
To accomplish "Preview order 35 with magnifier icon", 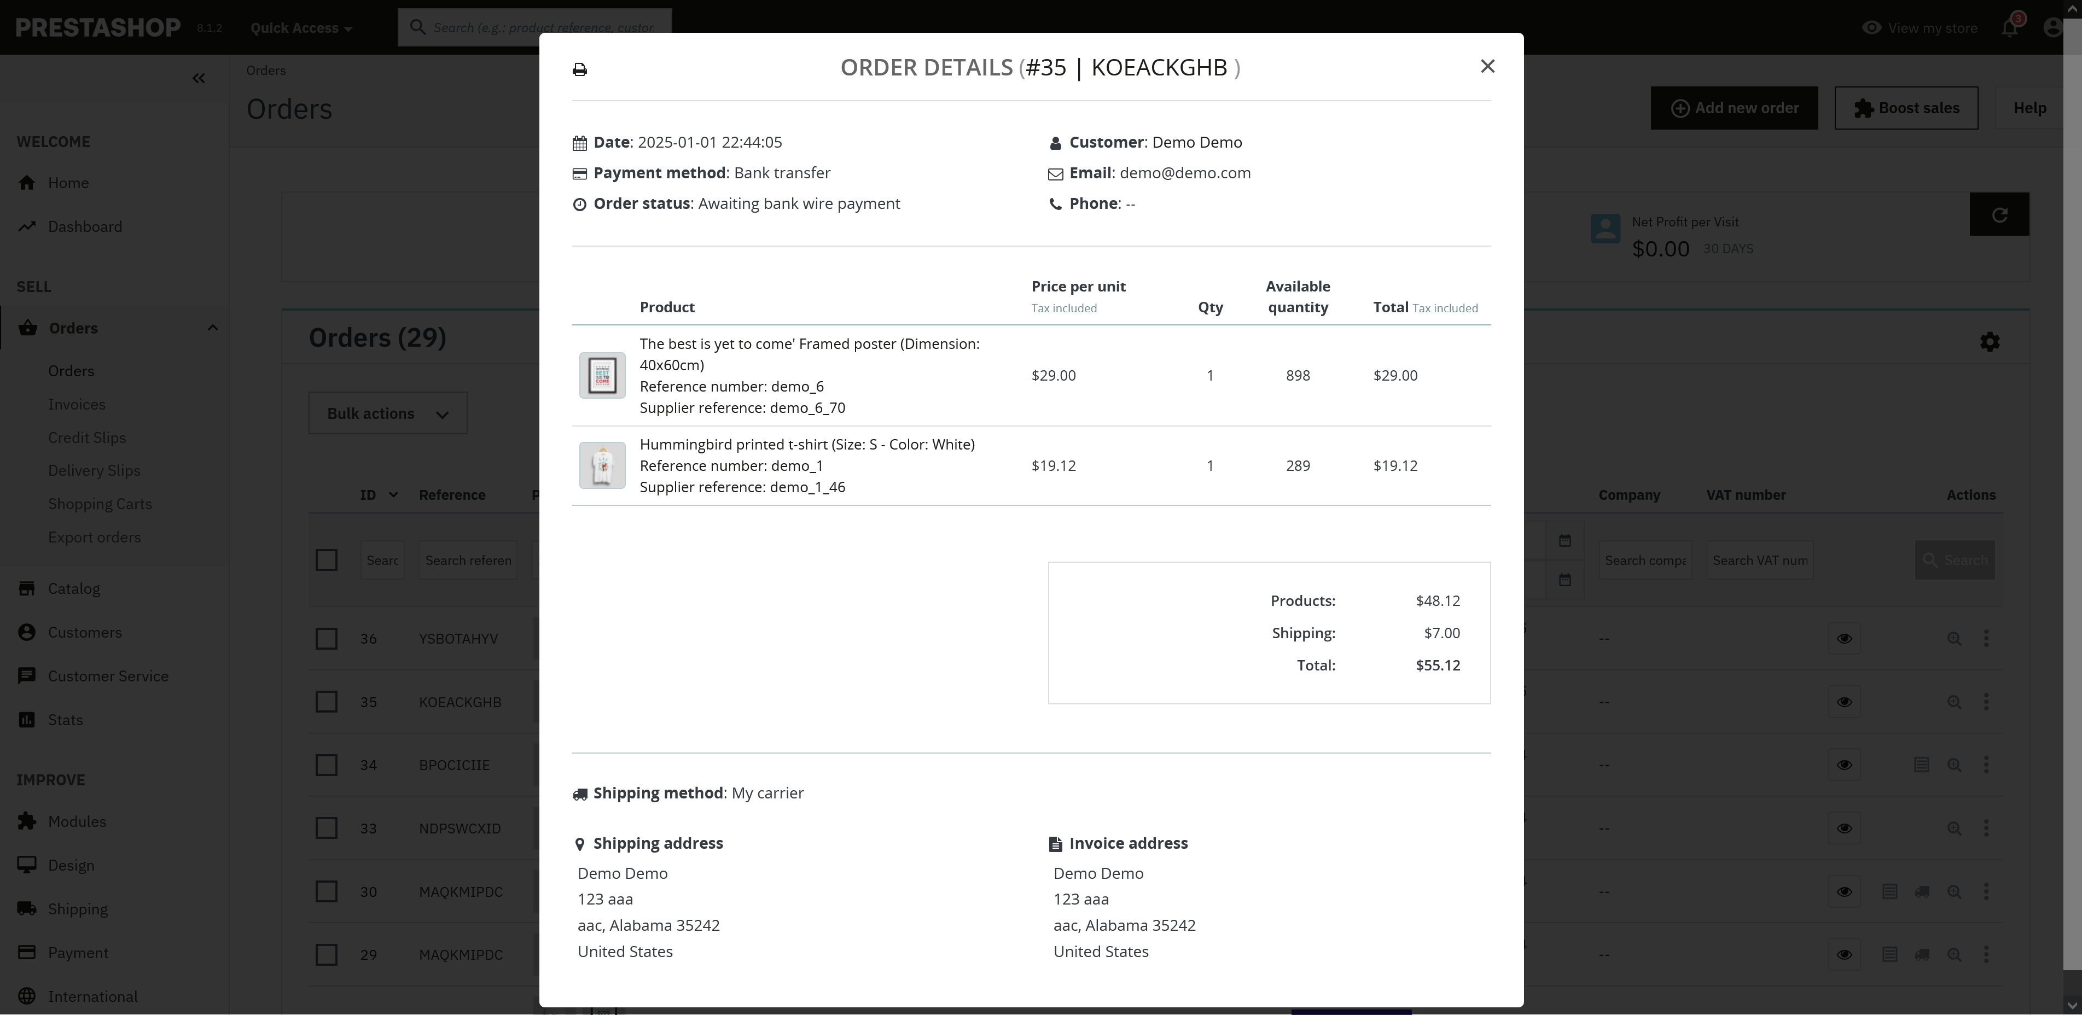I will [x=1955, y=702].
